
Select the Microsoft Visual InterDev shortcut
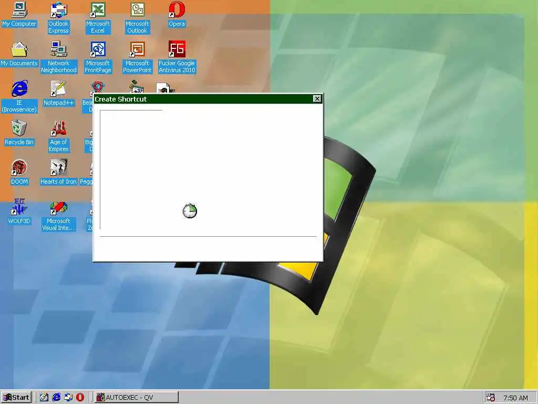pos(59,215)
